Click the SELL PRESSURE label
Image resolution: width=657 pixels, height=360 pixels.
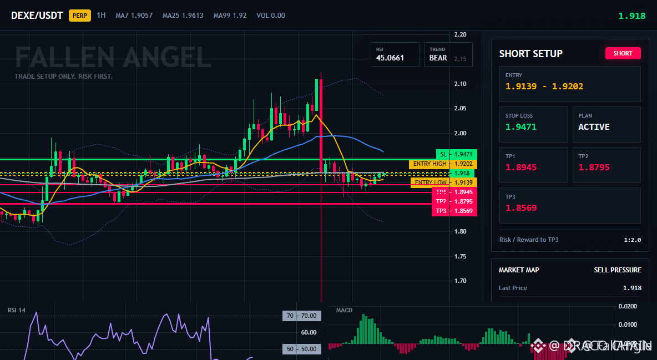point(618,270)
